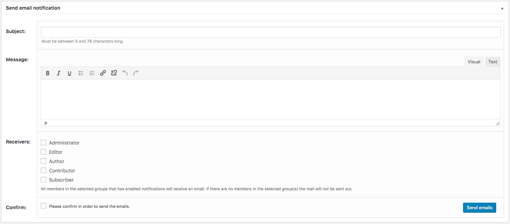
Task: Select Editor as a receiver
Action: [x=43, y=152]
